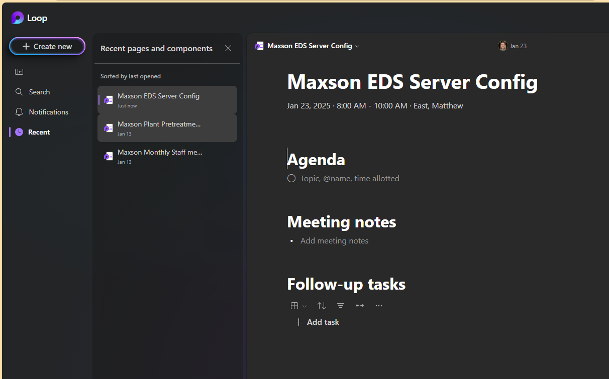This screenshot has height=379, width=609.
Task: Click the Loop logo icon
Action: [x=18, y=18]
